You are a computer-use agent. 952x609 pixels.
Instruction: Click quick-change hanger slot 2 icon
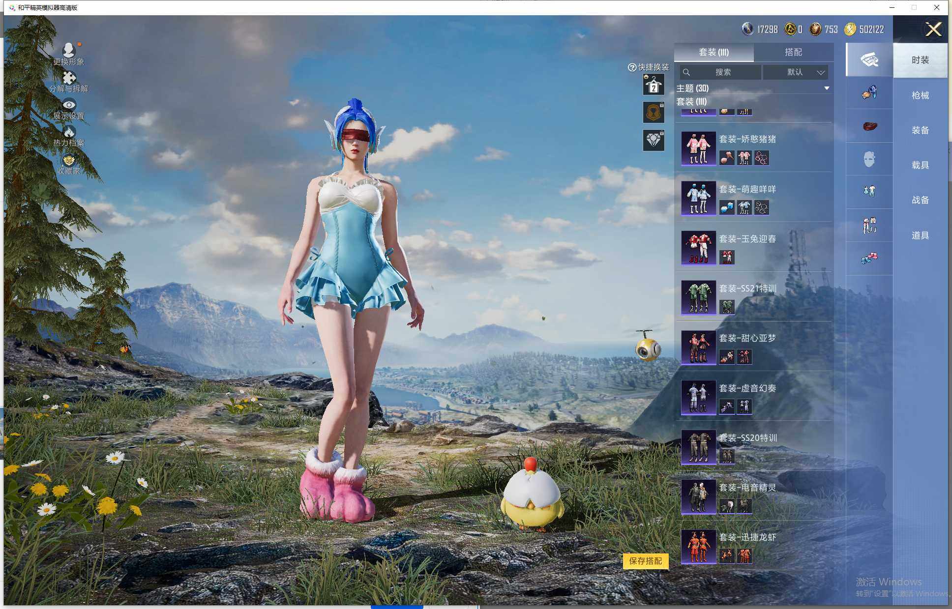654,86
